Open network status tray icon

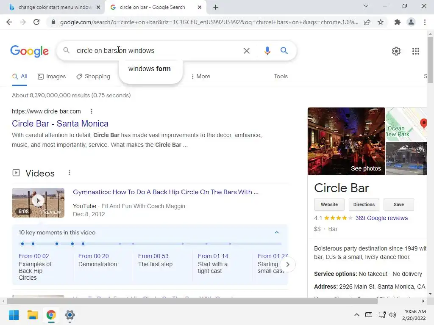382,315
